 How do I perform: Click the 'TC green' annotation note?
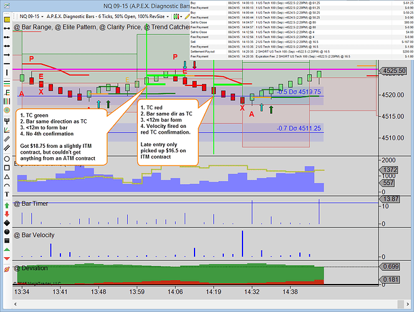[61, 137]
